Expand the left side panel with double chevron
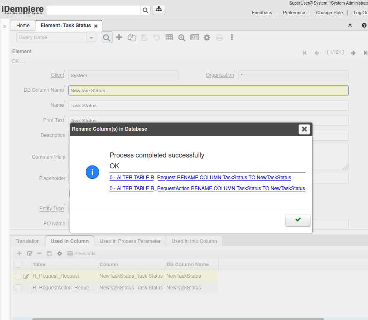 (x=5, y=26)
